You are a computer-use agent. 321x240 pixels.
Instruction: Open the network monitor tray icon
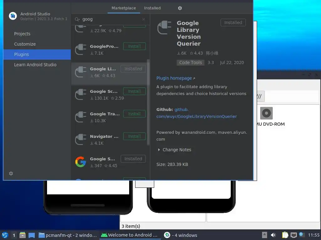(293, 235)
